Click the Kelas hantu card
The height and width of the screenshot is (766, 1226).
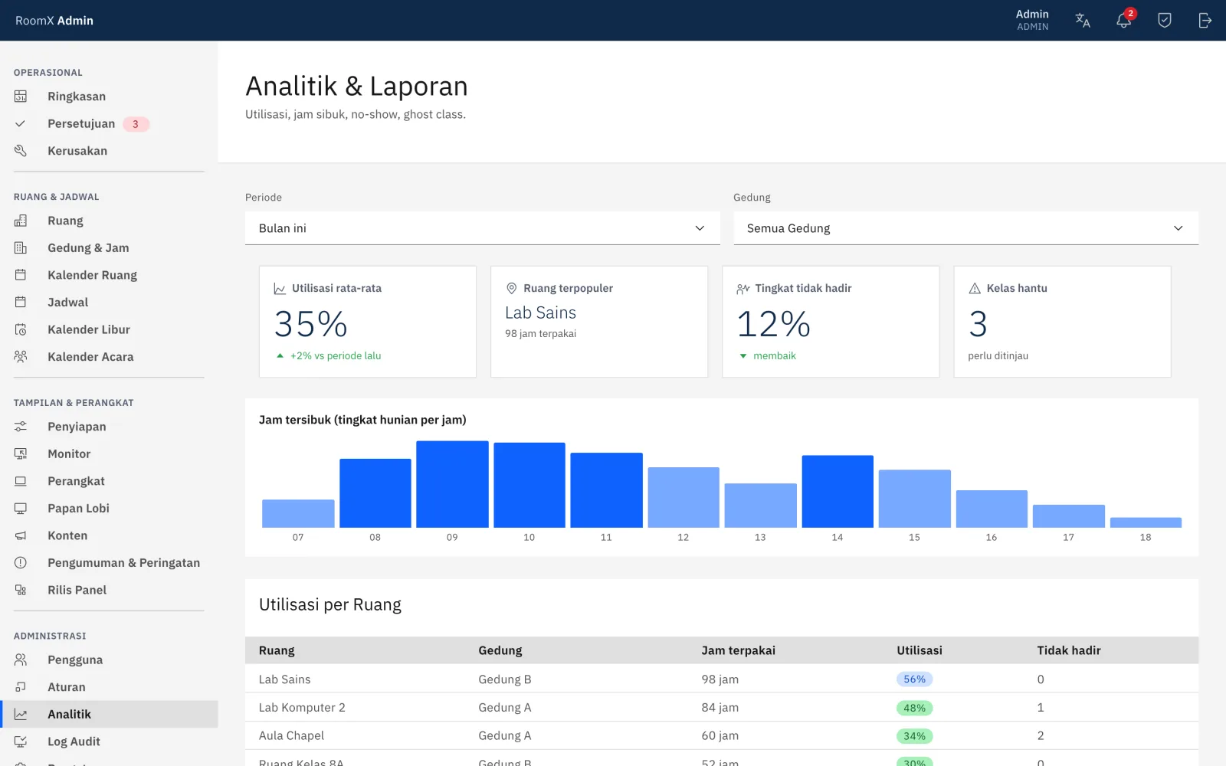pos(1062,322)
